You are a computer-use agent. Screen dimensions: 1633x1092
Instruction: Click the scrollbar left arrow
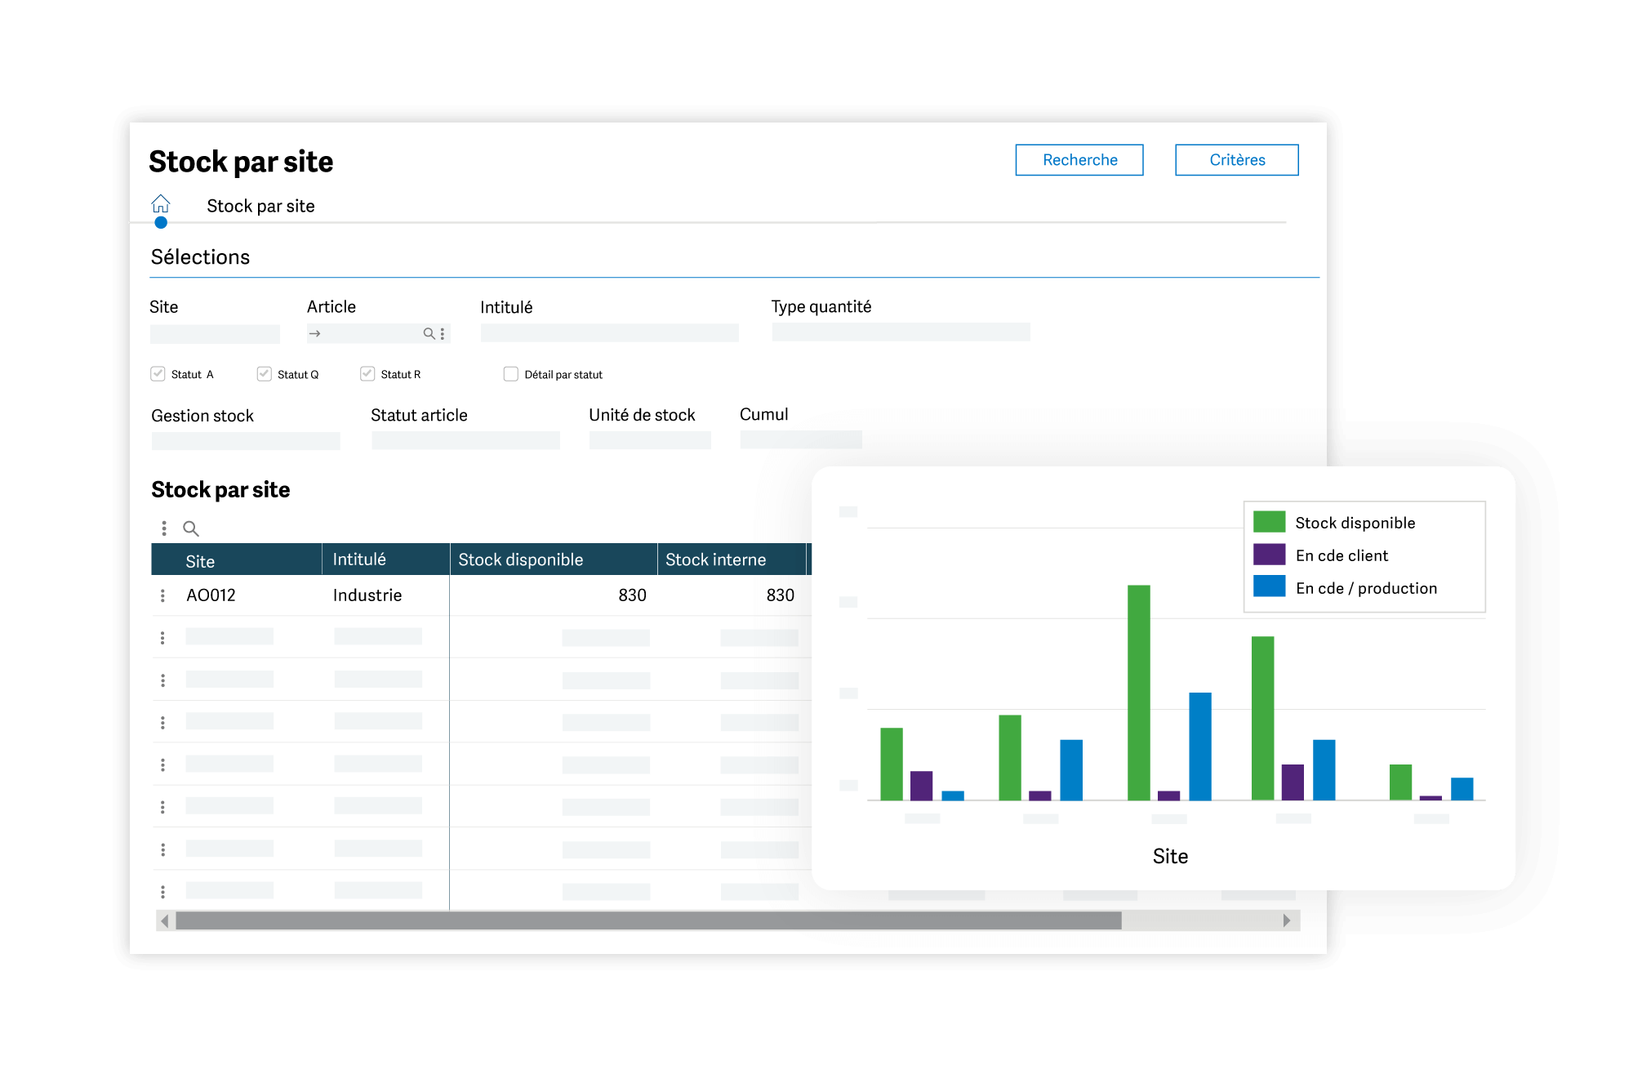pyautogui.click(x=165, y=920)
